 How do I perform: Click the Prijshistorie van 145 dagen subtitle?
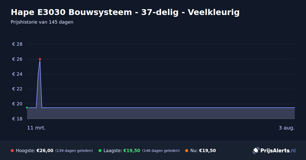(x=42, y=22)
